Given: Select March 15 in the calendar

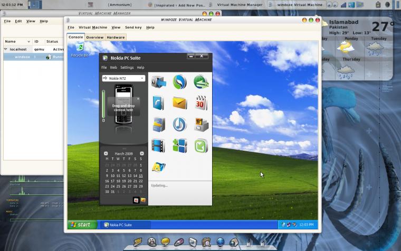Looking at the screenshot, I should point(141,175).
